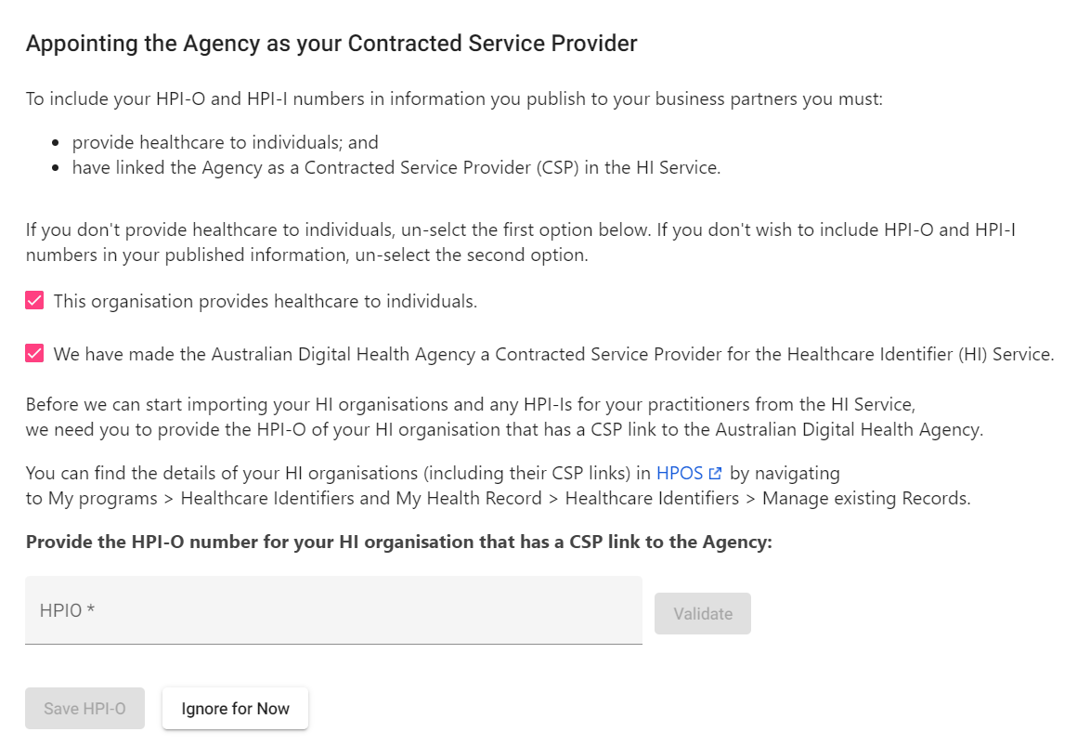Click the 'HPIO *' placeholder label
The width and height of the screenshot is (1077, 745).
point(67,610)
